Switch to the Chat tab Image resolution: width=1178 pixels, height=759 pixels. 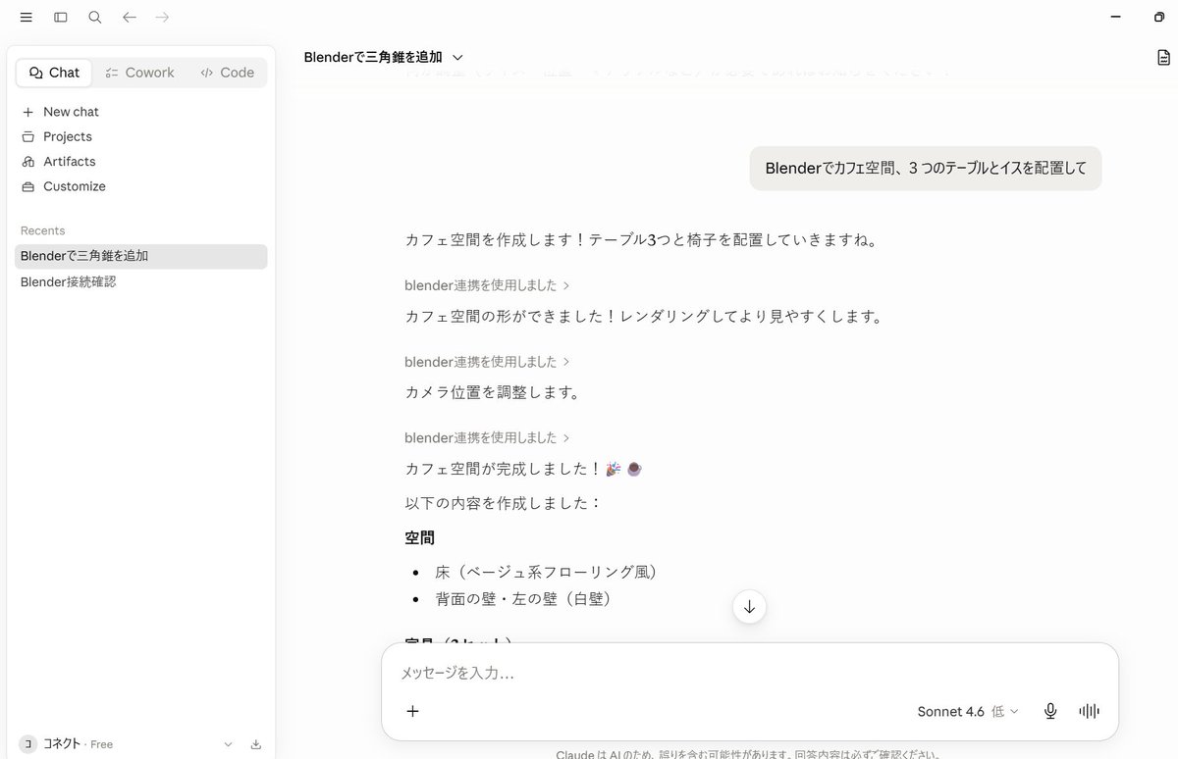55,73
